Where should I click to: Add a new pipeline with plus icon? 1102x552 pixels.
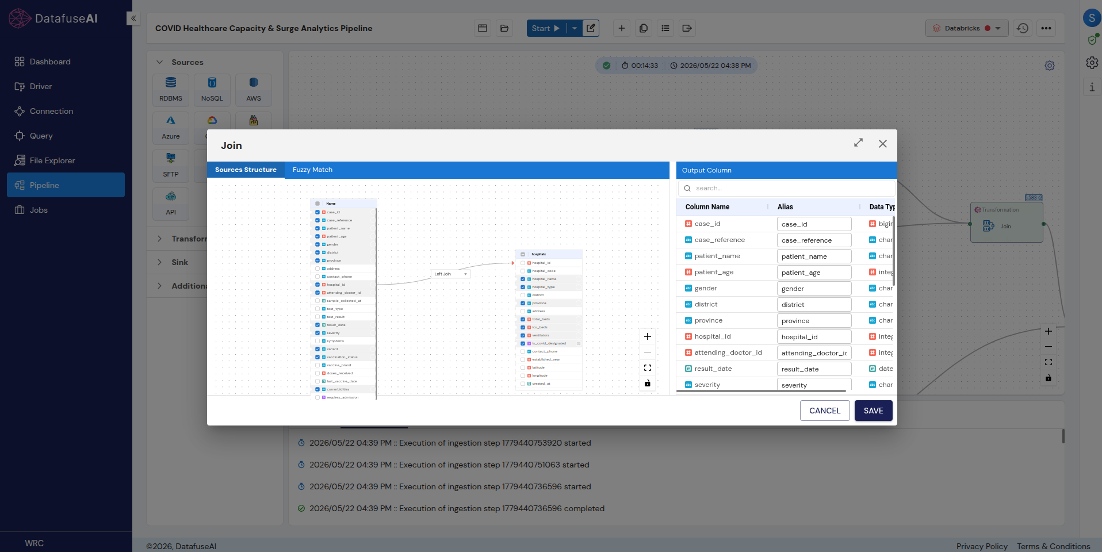pyautogui.click(x=622, y=28)
